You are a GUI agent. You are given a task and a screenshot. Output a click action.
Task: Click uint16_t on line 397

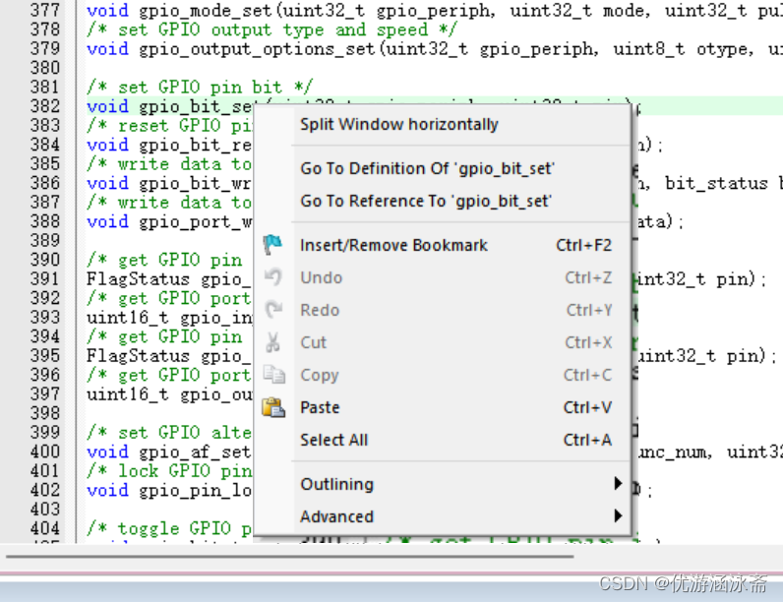coord(128,394)
